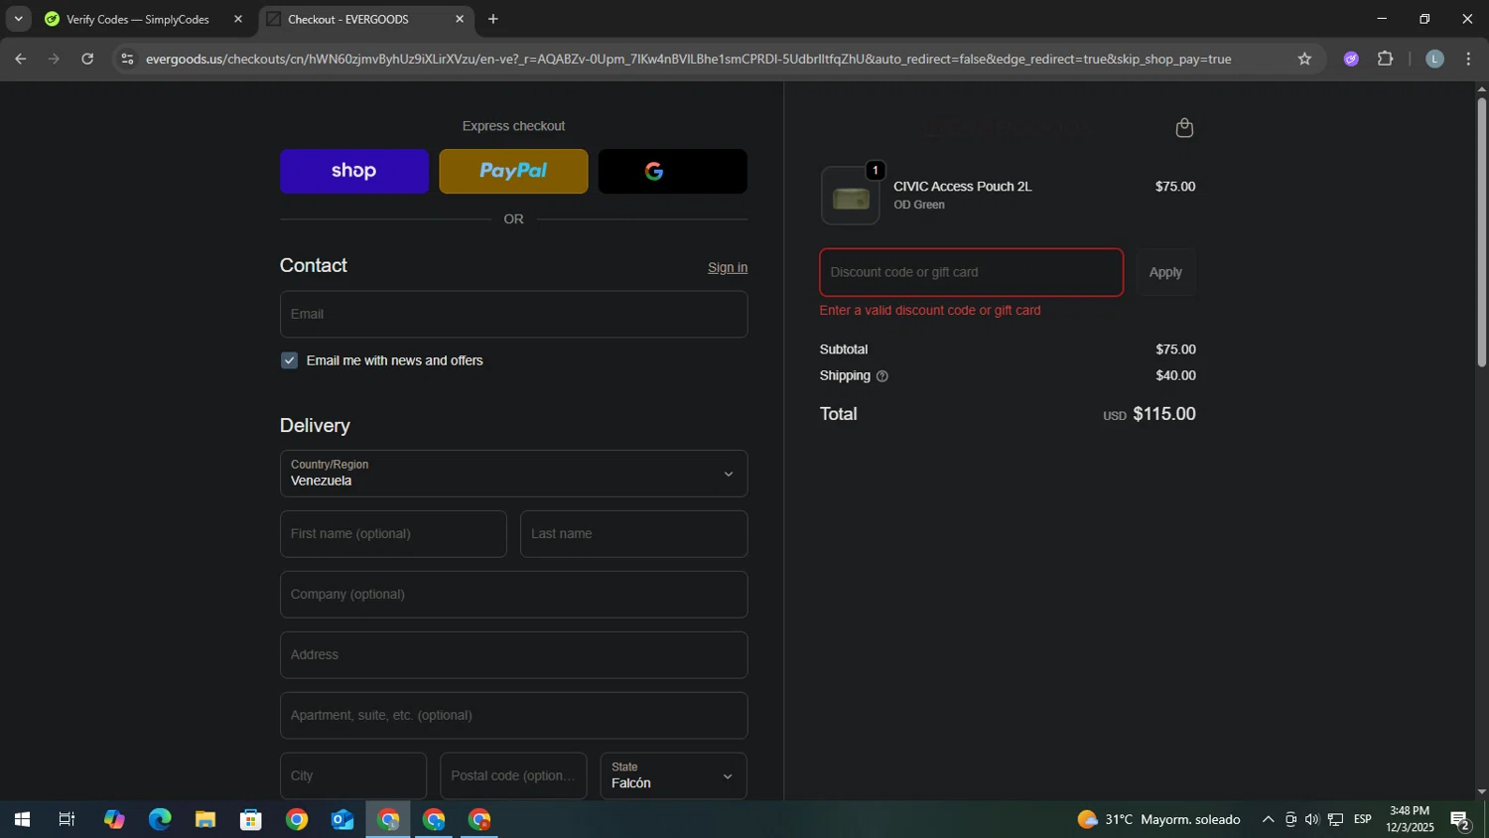Open weather widget 31°C

click(x=1158, y=819)
